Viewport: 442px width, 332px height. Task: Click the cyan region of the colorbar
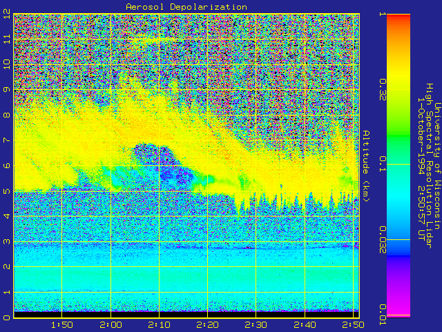[398, 195]
